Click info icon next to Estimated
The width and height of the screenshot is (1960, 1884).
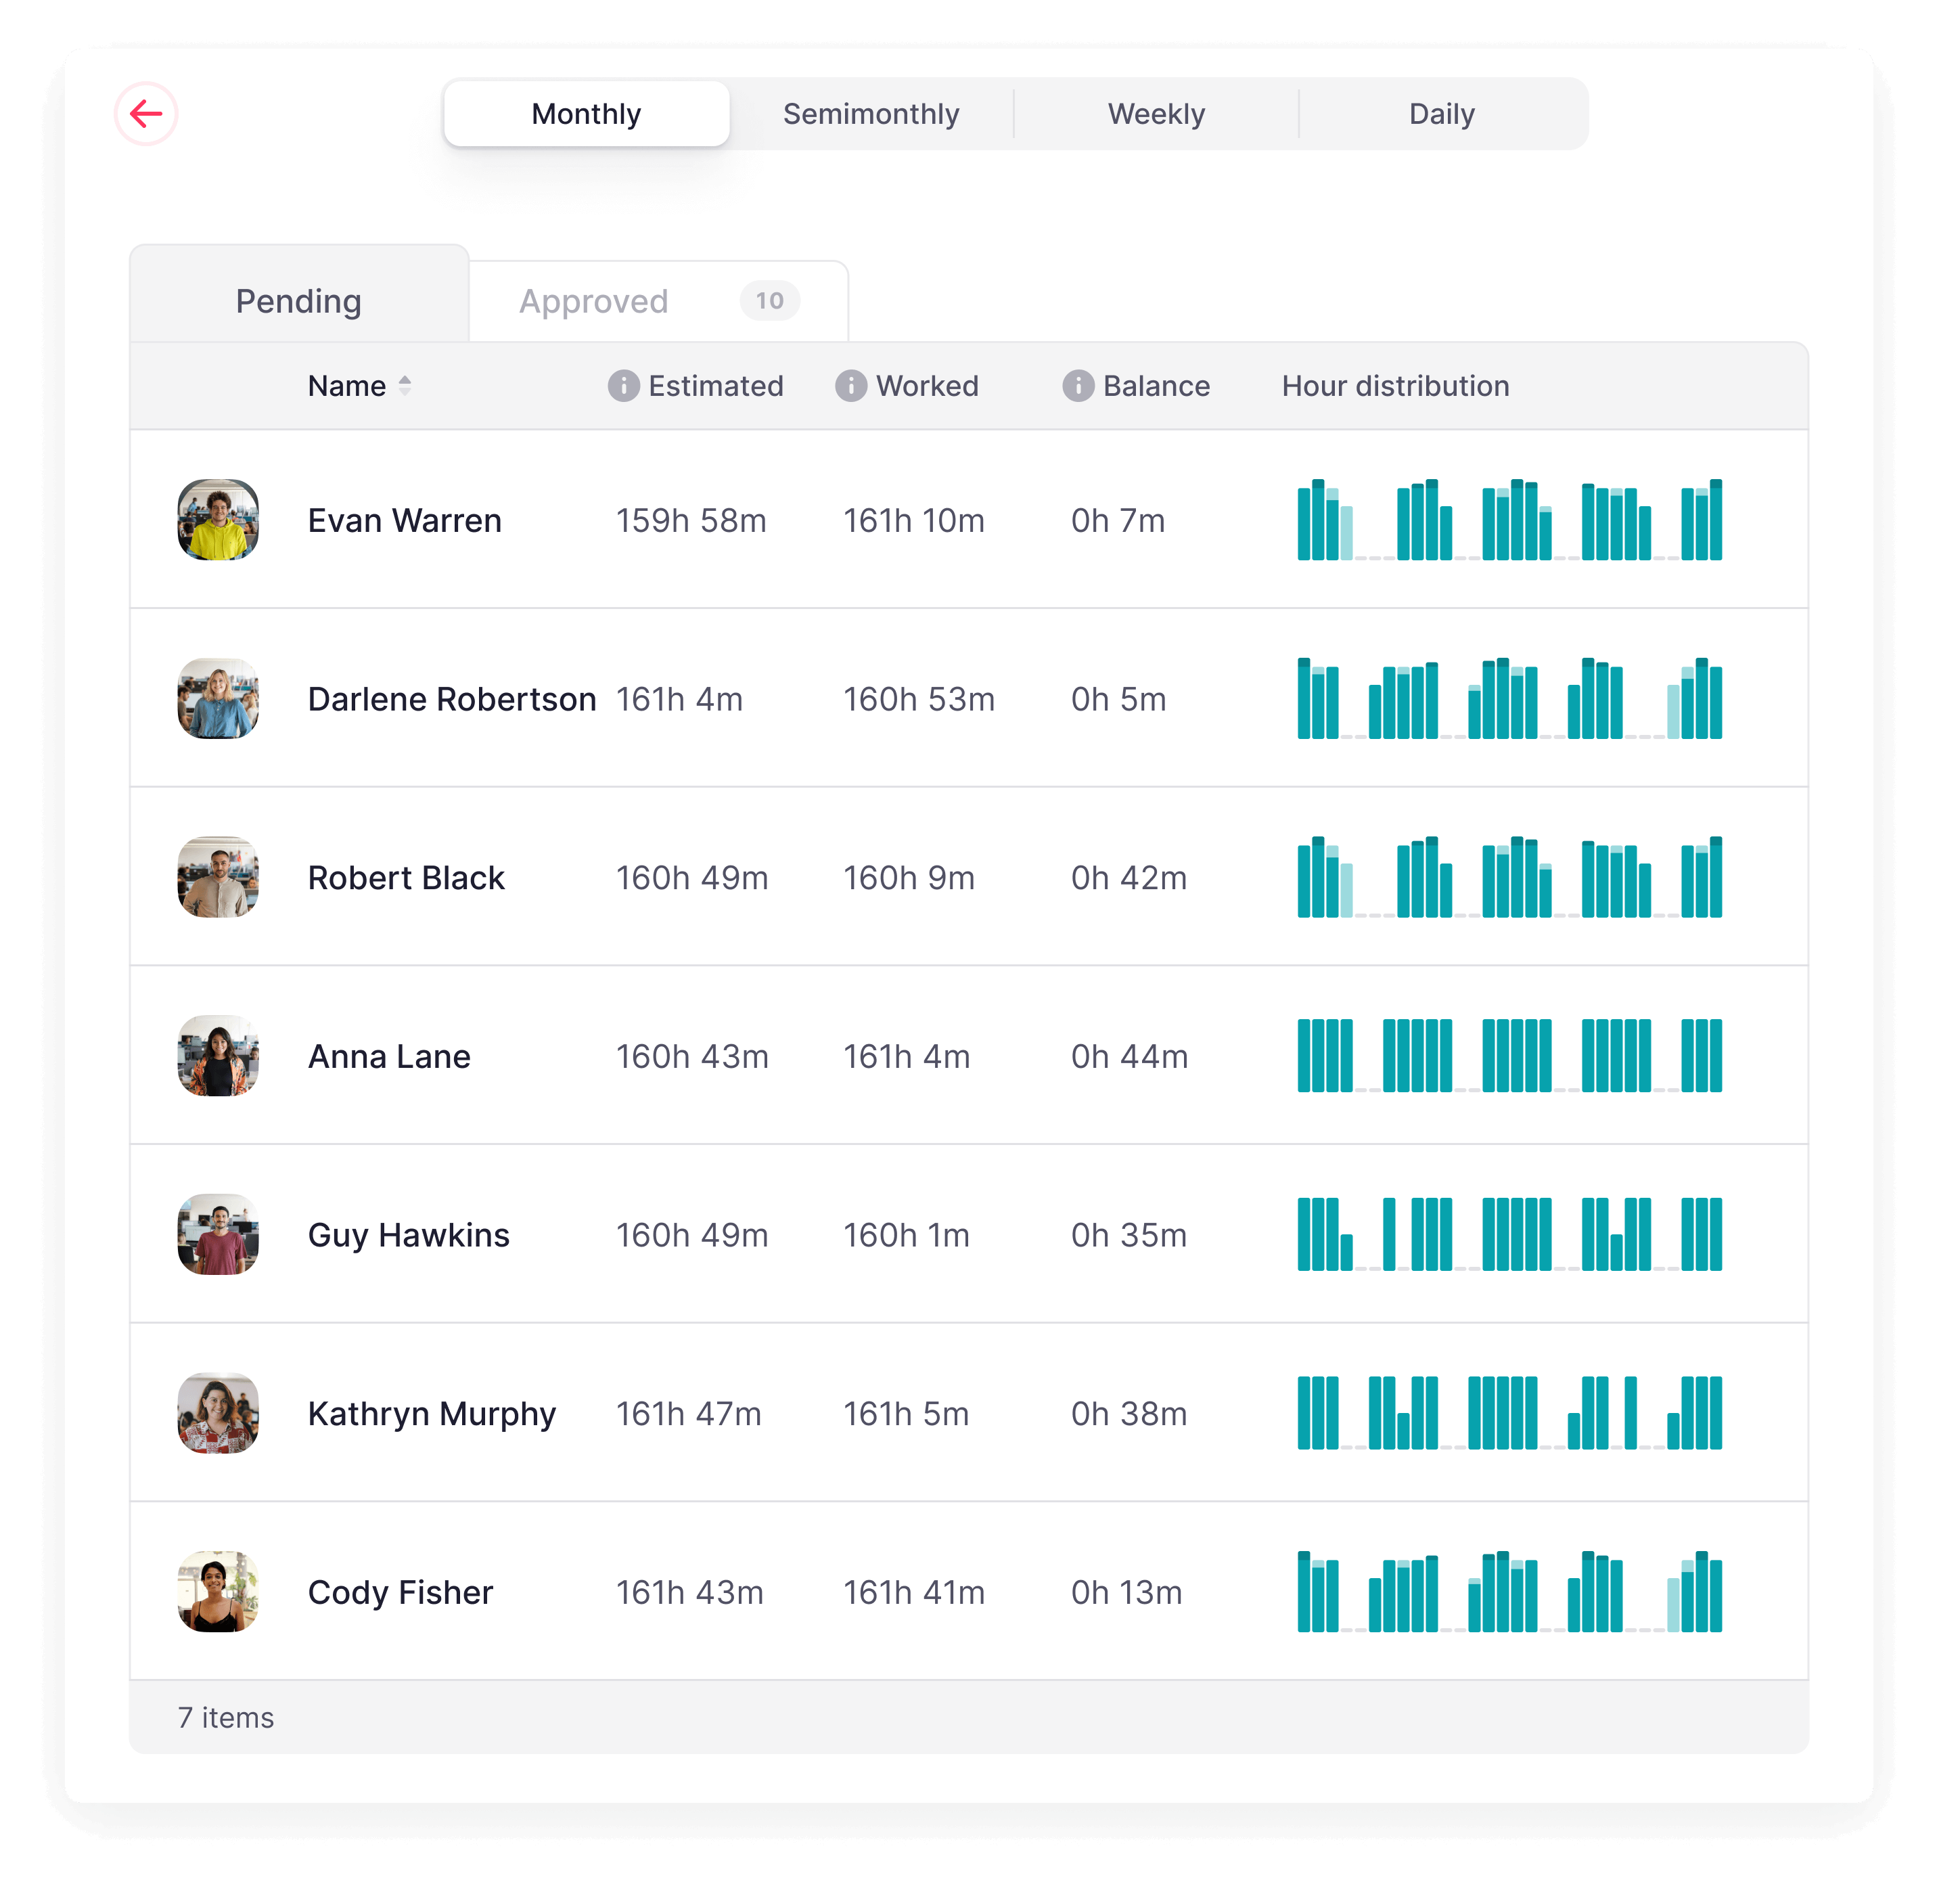(x=623, y=386)
